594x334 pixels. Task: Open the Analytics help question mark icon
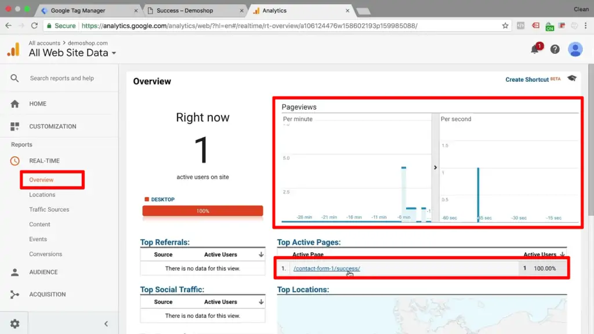[555, 49]
